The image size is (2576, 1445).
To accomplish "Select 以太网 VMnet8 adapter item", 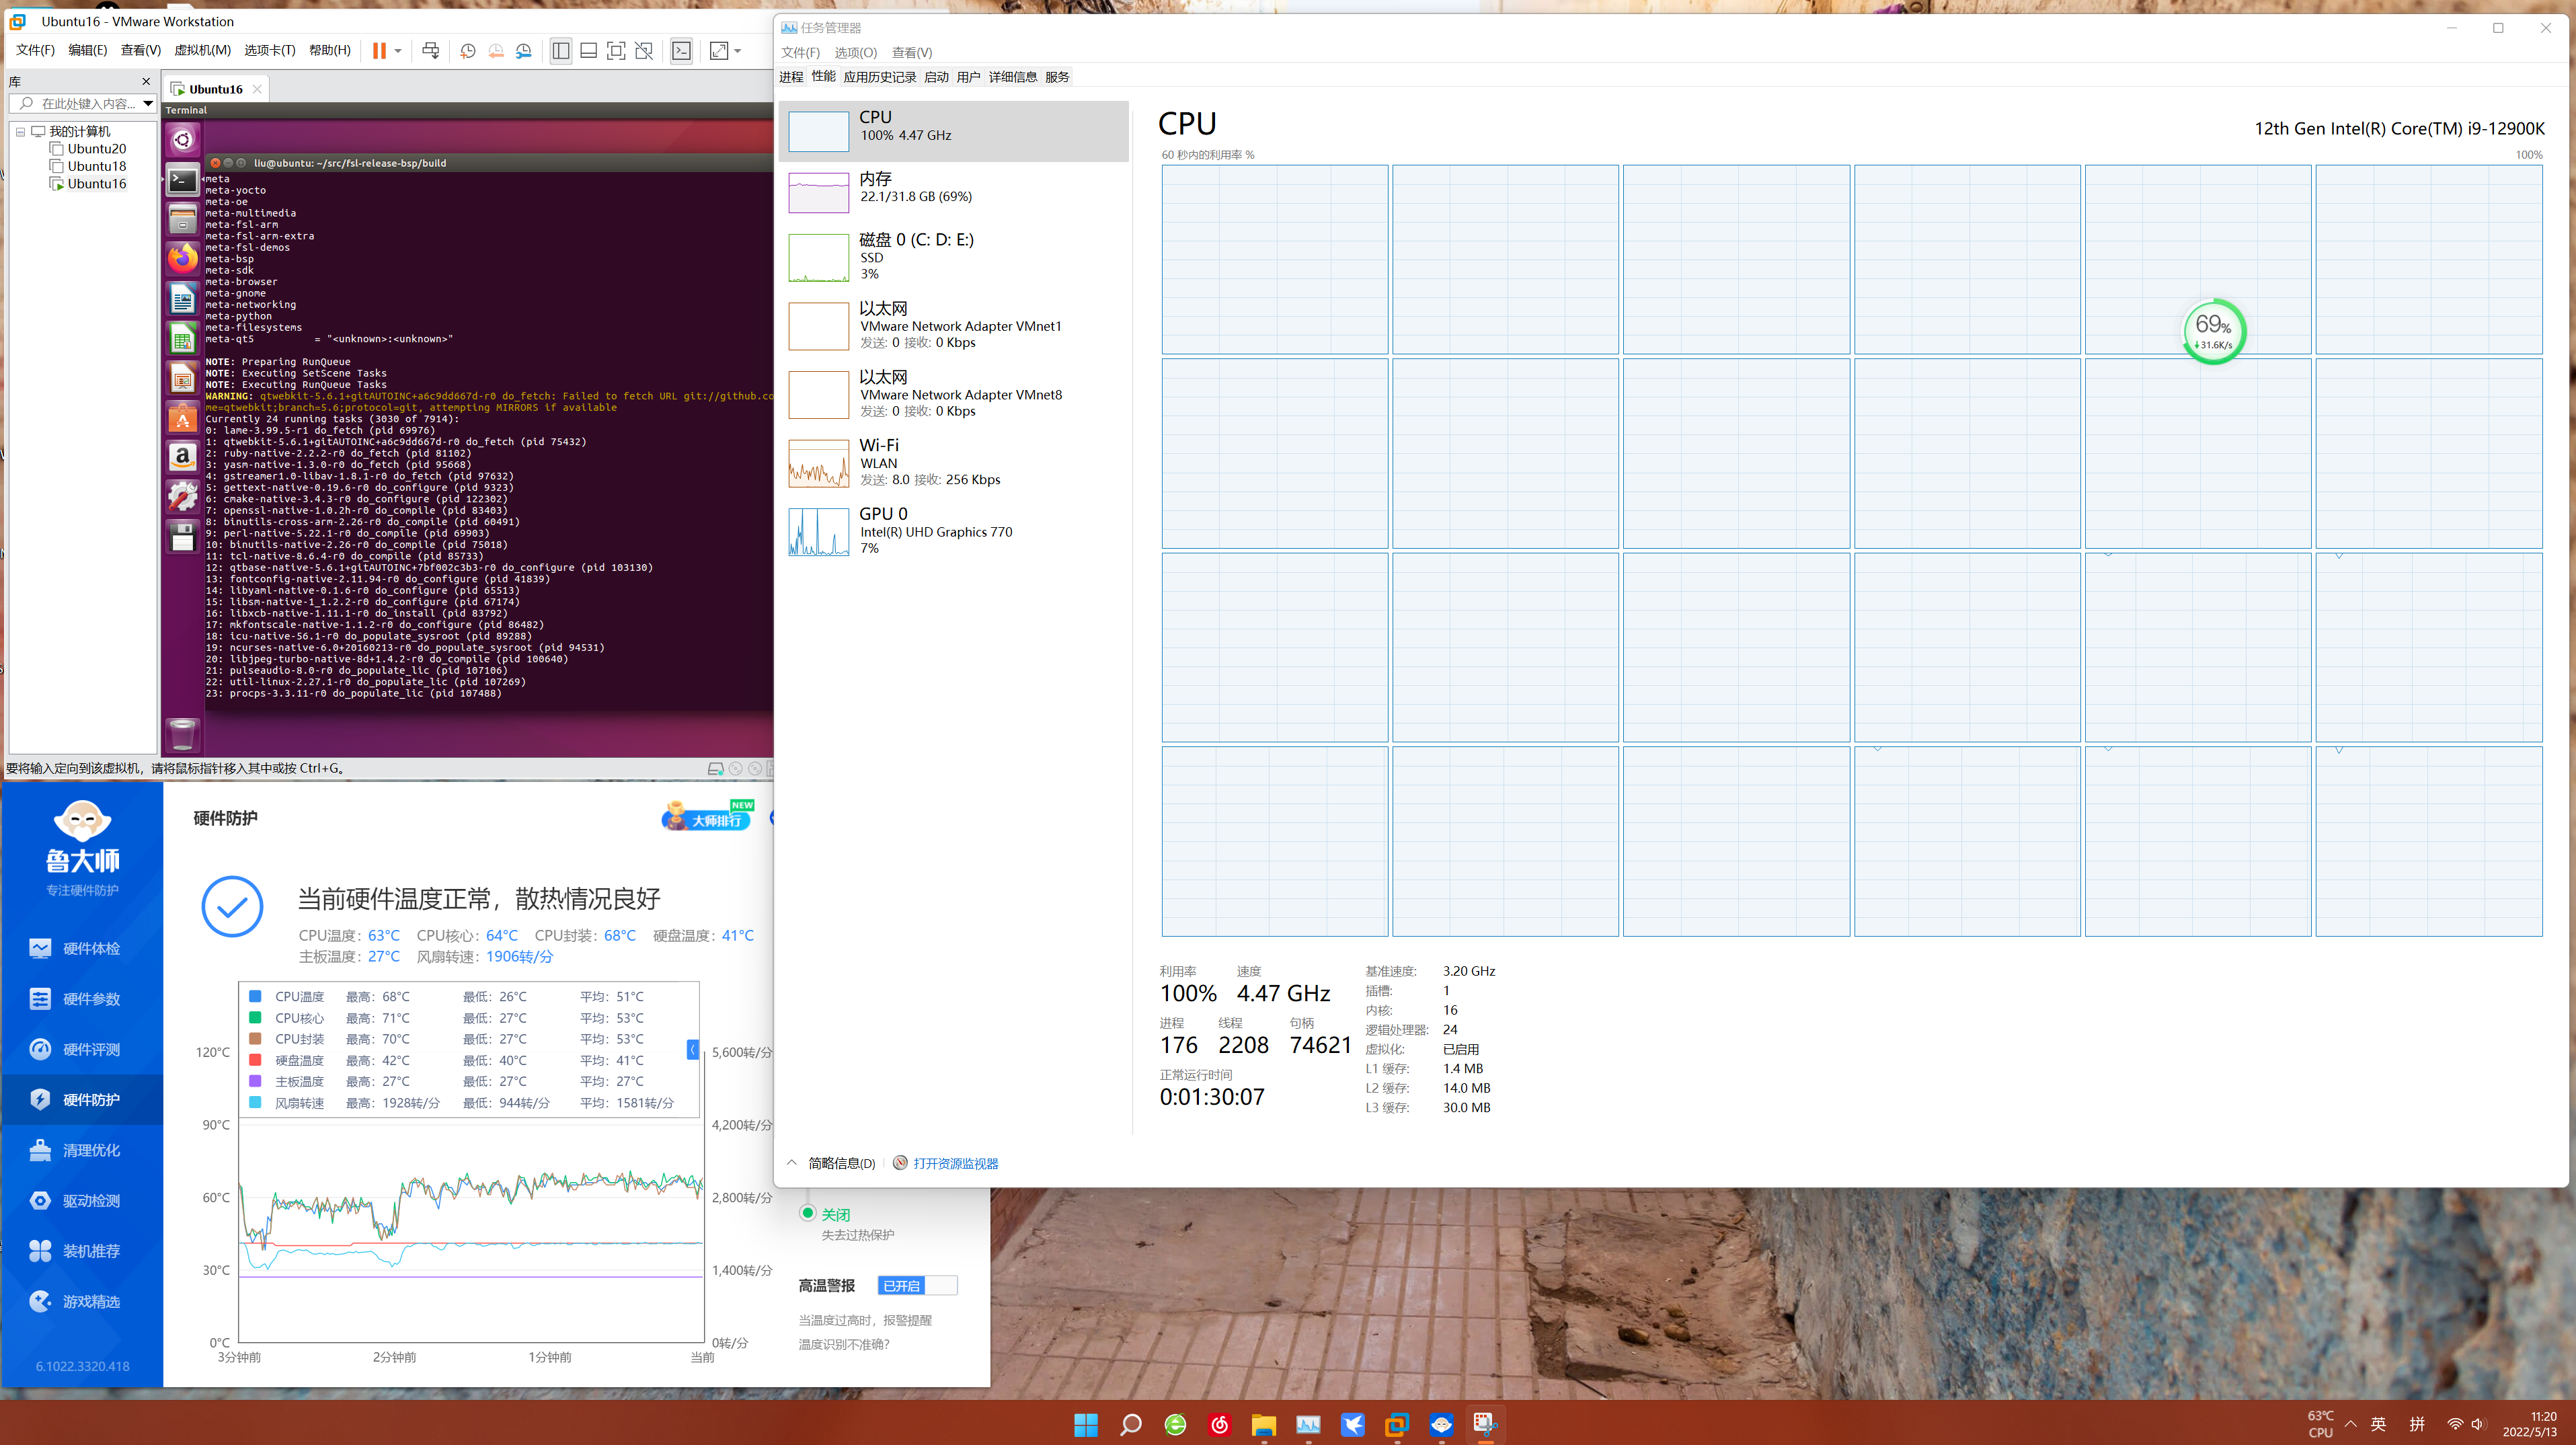I will point(954,394).
